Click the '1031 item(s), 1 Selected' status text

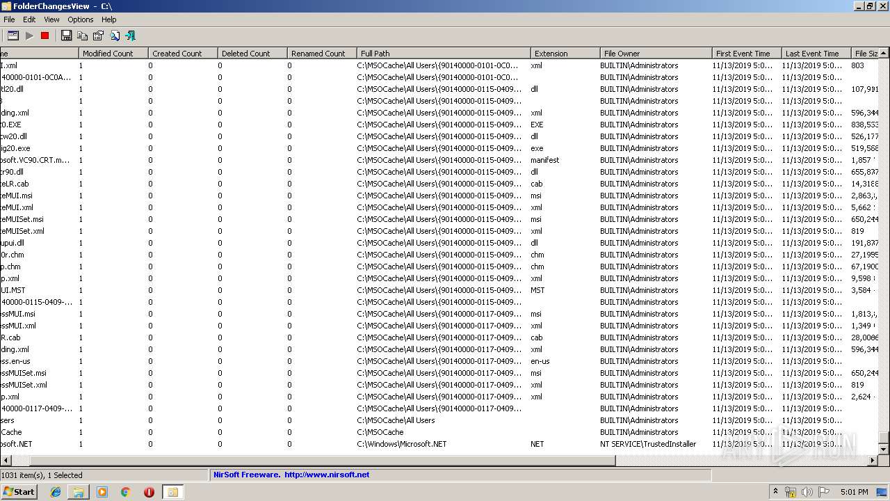click(x=42, y=475)
